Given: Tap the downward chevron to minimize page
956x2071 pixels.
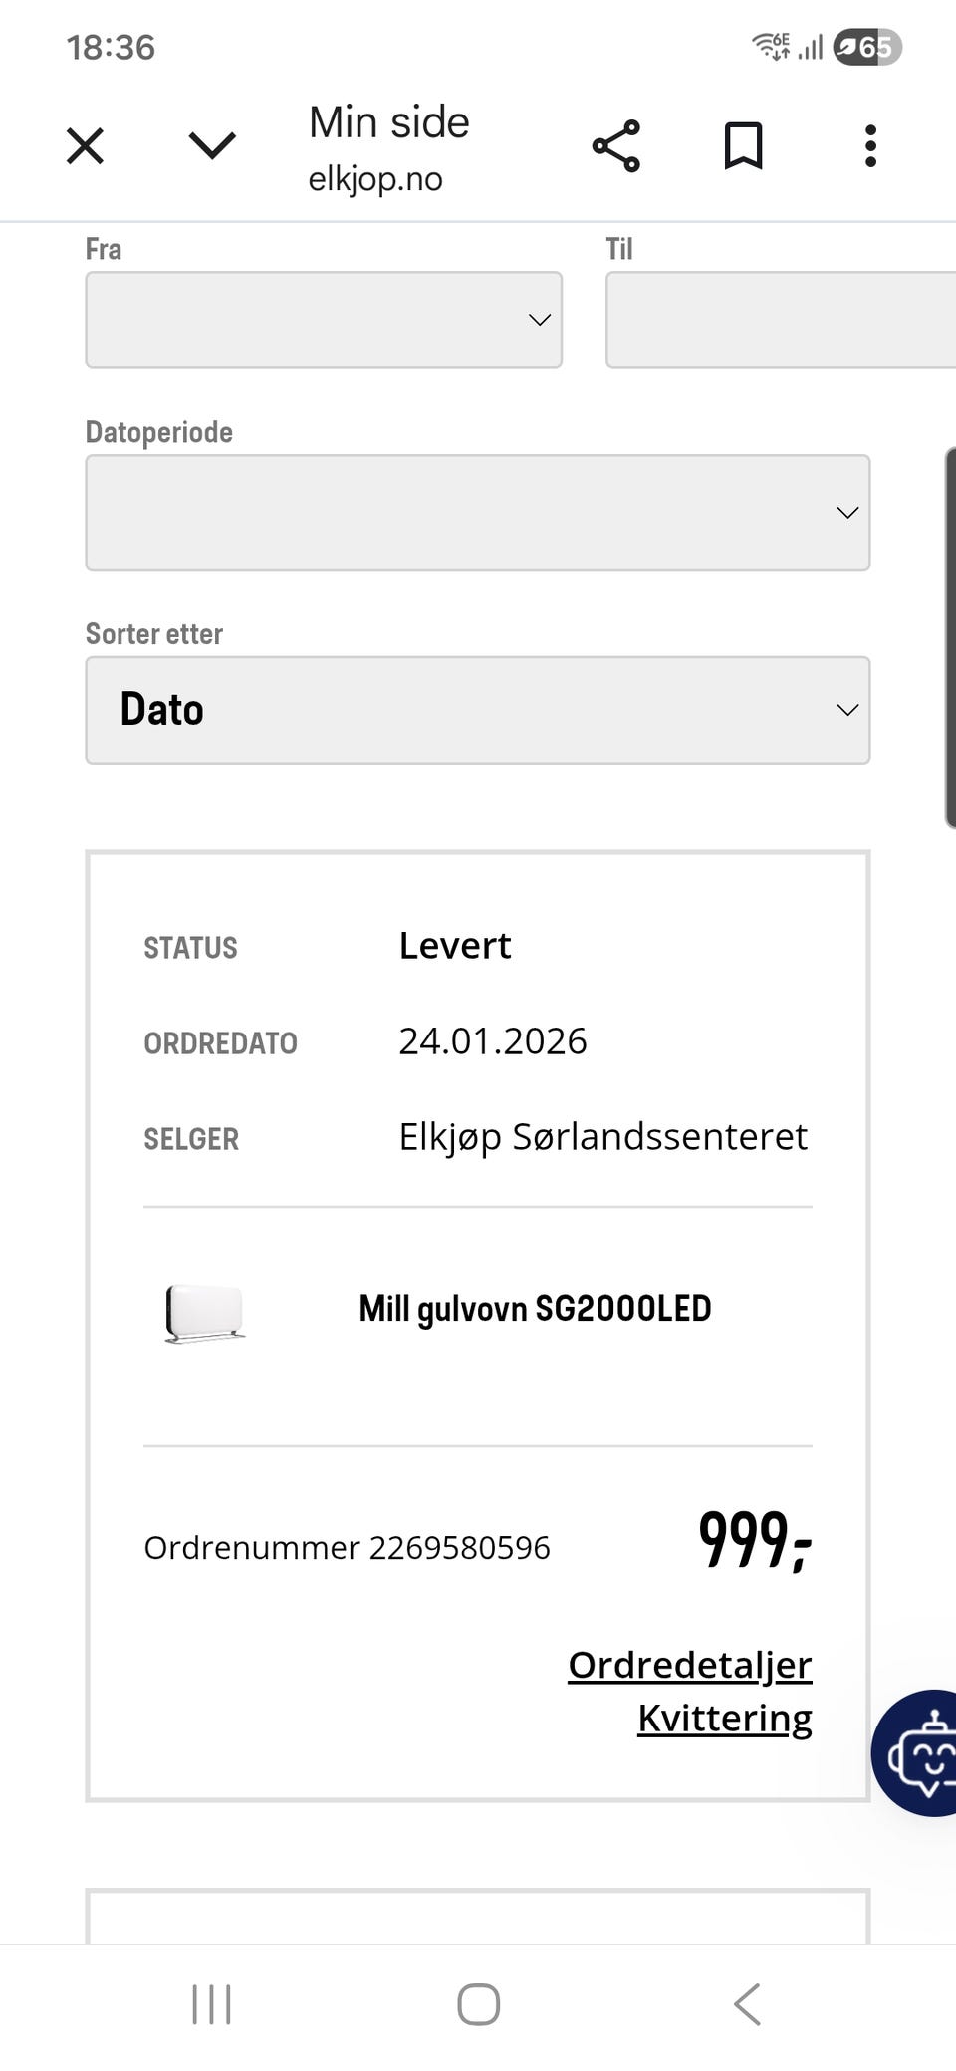Looking at the screenshot, I should click(212, 146).
